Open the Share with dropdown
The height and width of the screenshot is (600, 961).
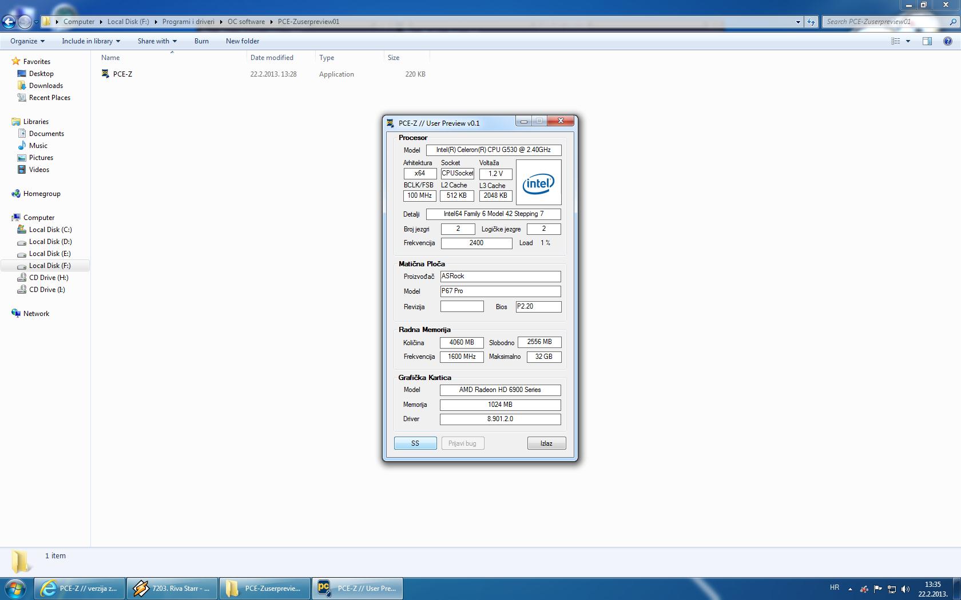(157, 41)
